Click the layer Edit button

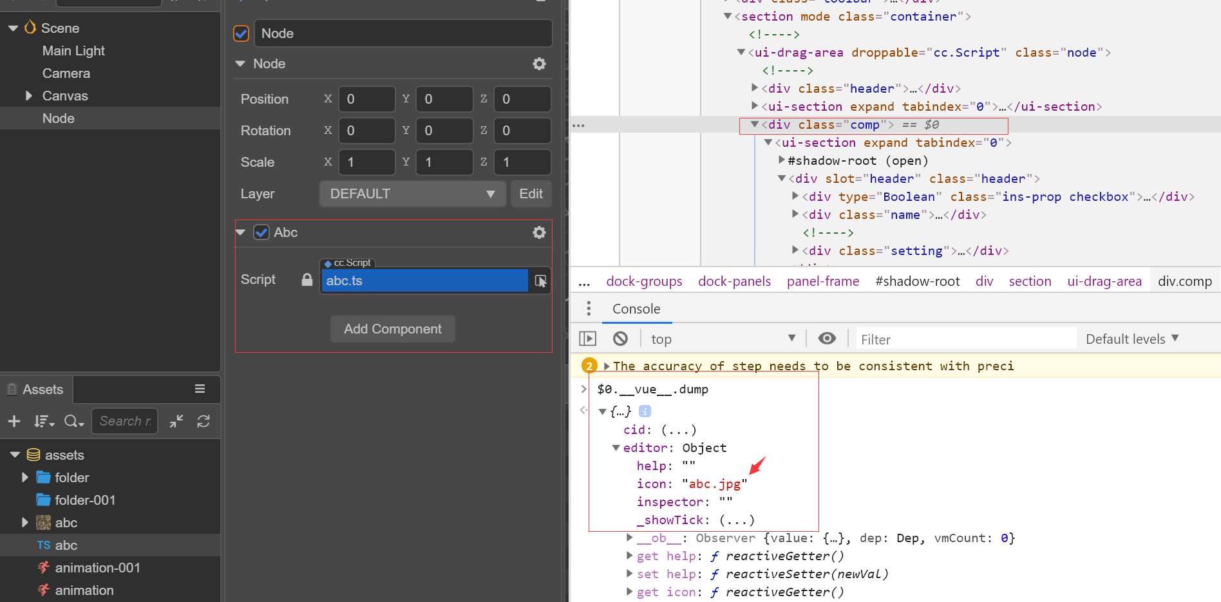pos(531,194)
